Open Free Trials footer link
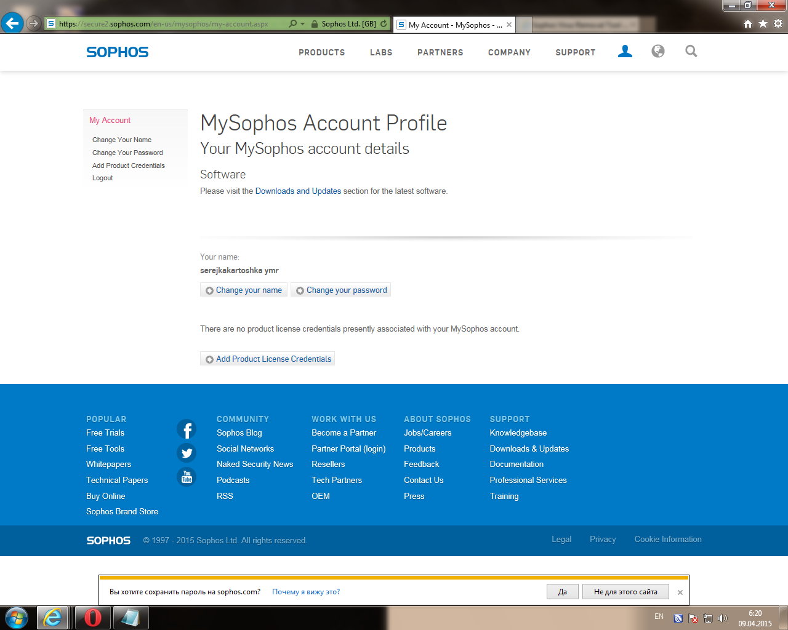 [105, 433]
